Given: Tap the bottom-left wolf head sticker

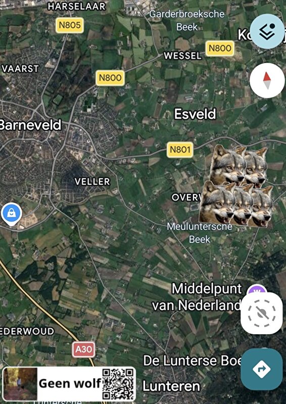Looking at the screenshot, I should click(x=217, y=203).
